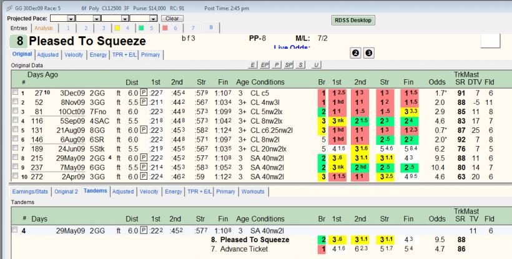Viewport: 512px width, 259px height.
Task: Select the SP running style filter
Action: pyautogui.click(x=288, y=65)
